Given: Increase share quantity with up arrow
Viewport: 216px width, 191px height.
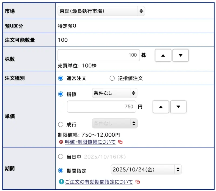Looking at the screenshot, I should [163, 55].
